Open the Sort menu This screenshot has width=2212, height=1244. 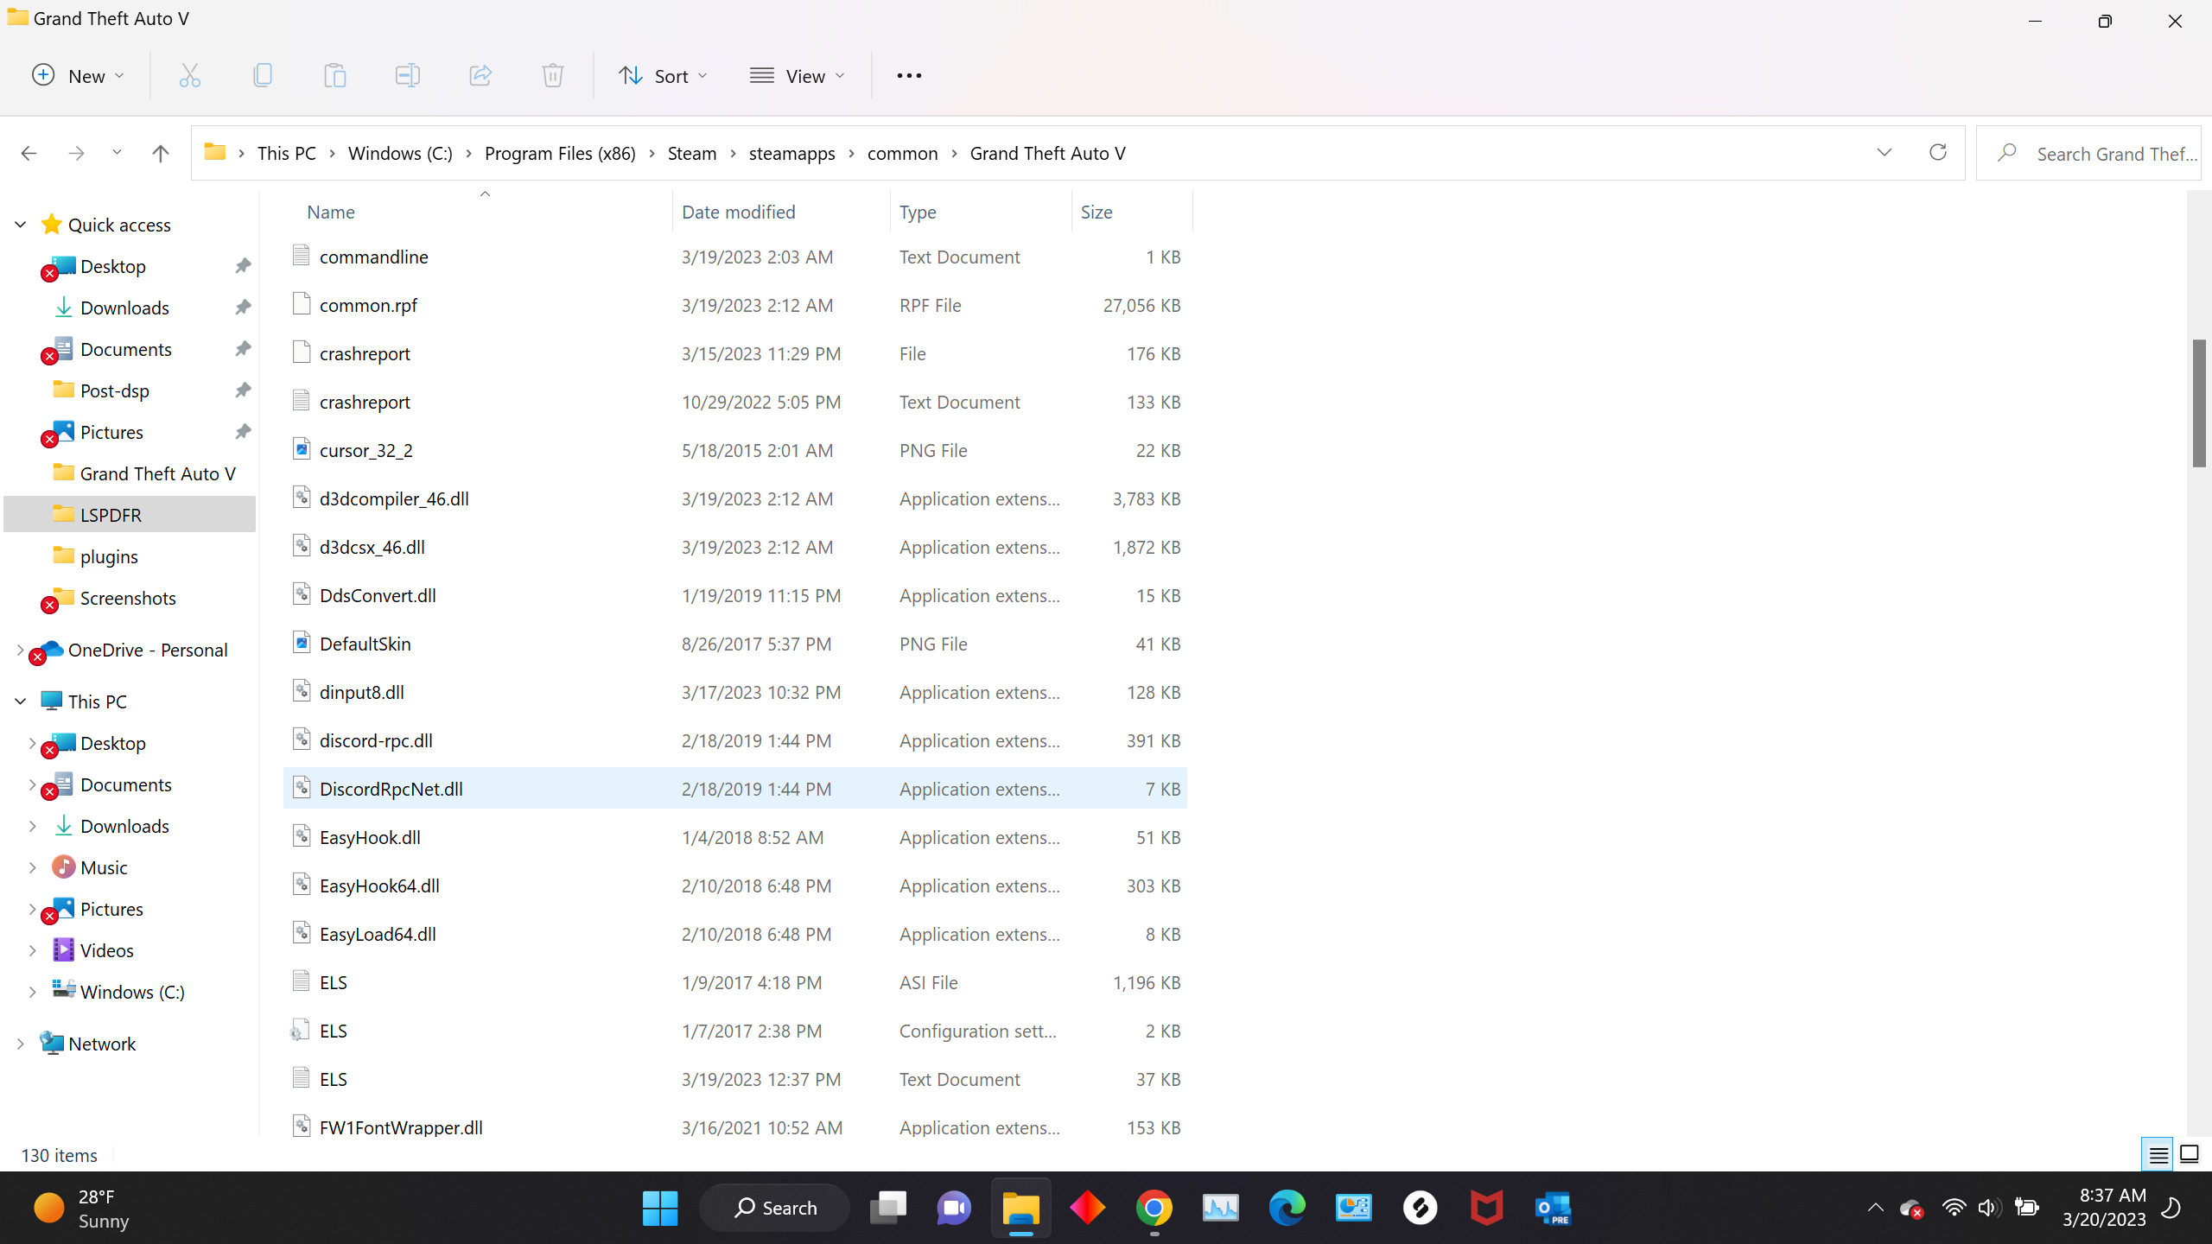664,76
